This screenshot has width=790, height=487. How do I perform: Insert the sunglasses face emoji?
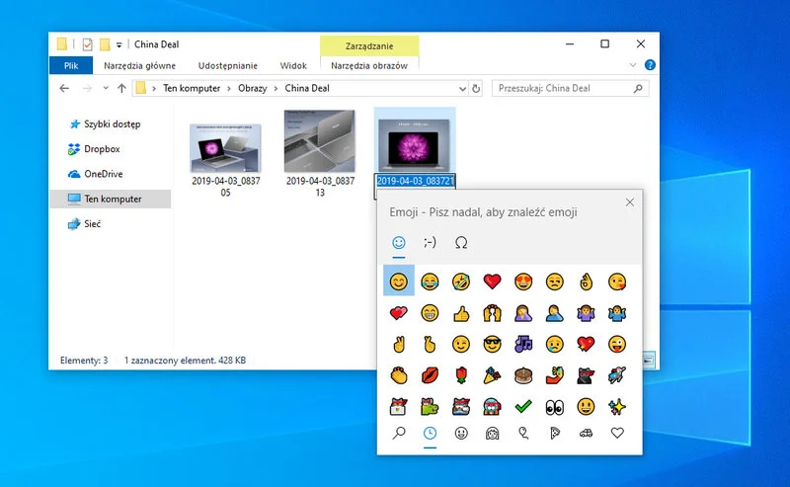pos(494,345)
